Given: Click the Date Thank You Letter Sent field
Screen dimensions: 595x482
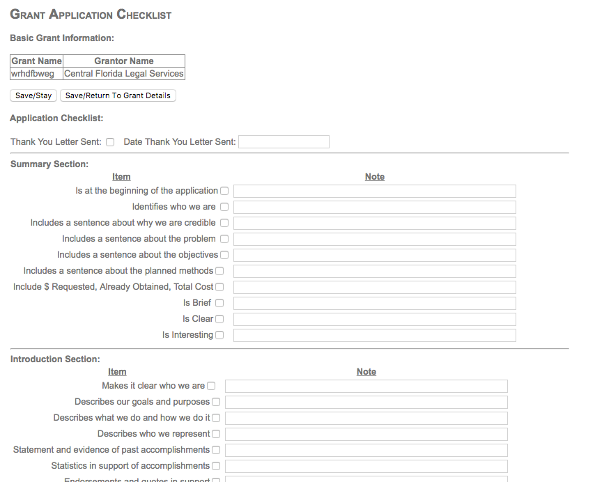Looking at the screenshot, I should [x=284, y=142].
